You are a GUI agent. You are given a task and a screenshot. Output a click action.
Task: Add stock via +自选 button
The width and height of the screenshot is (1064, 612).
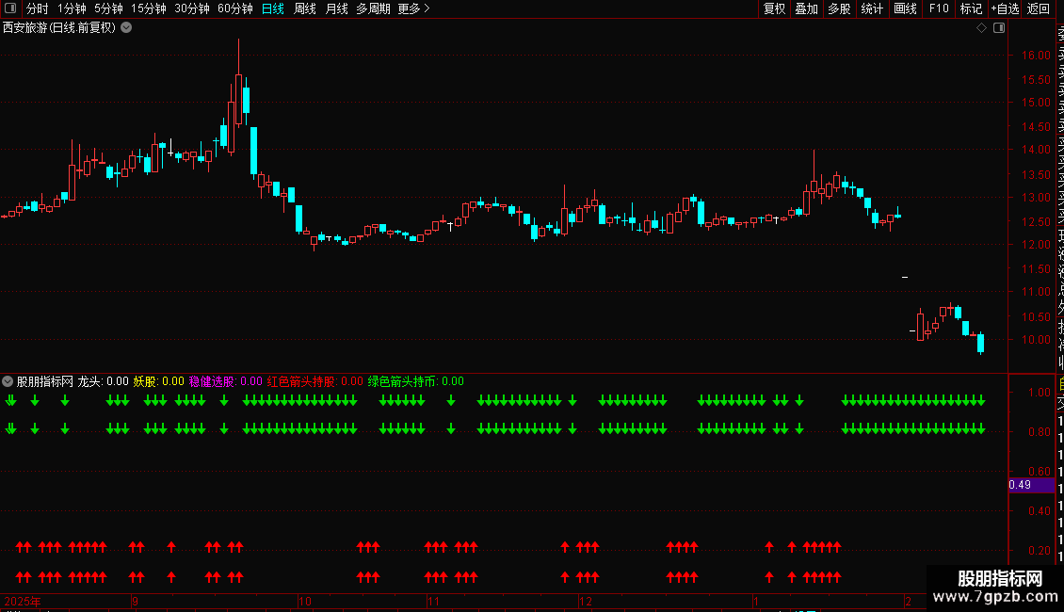click(1005, 8)
